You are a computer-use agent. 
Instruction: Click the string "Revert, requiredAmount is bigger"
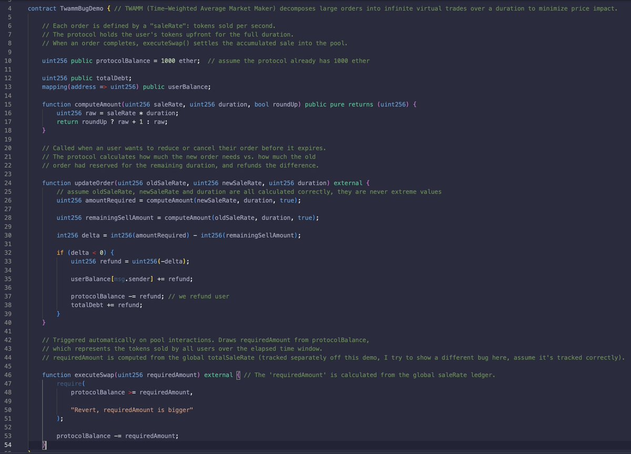click(x=132, y=409)
